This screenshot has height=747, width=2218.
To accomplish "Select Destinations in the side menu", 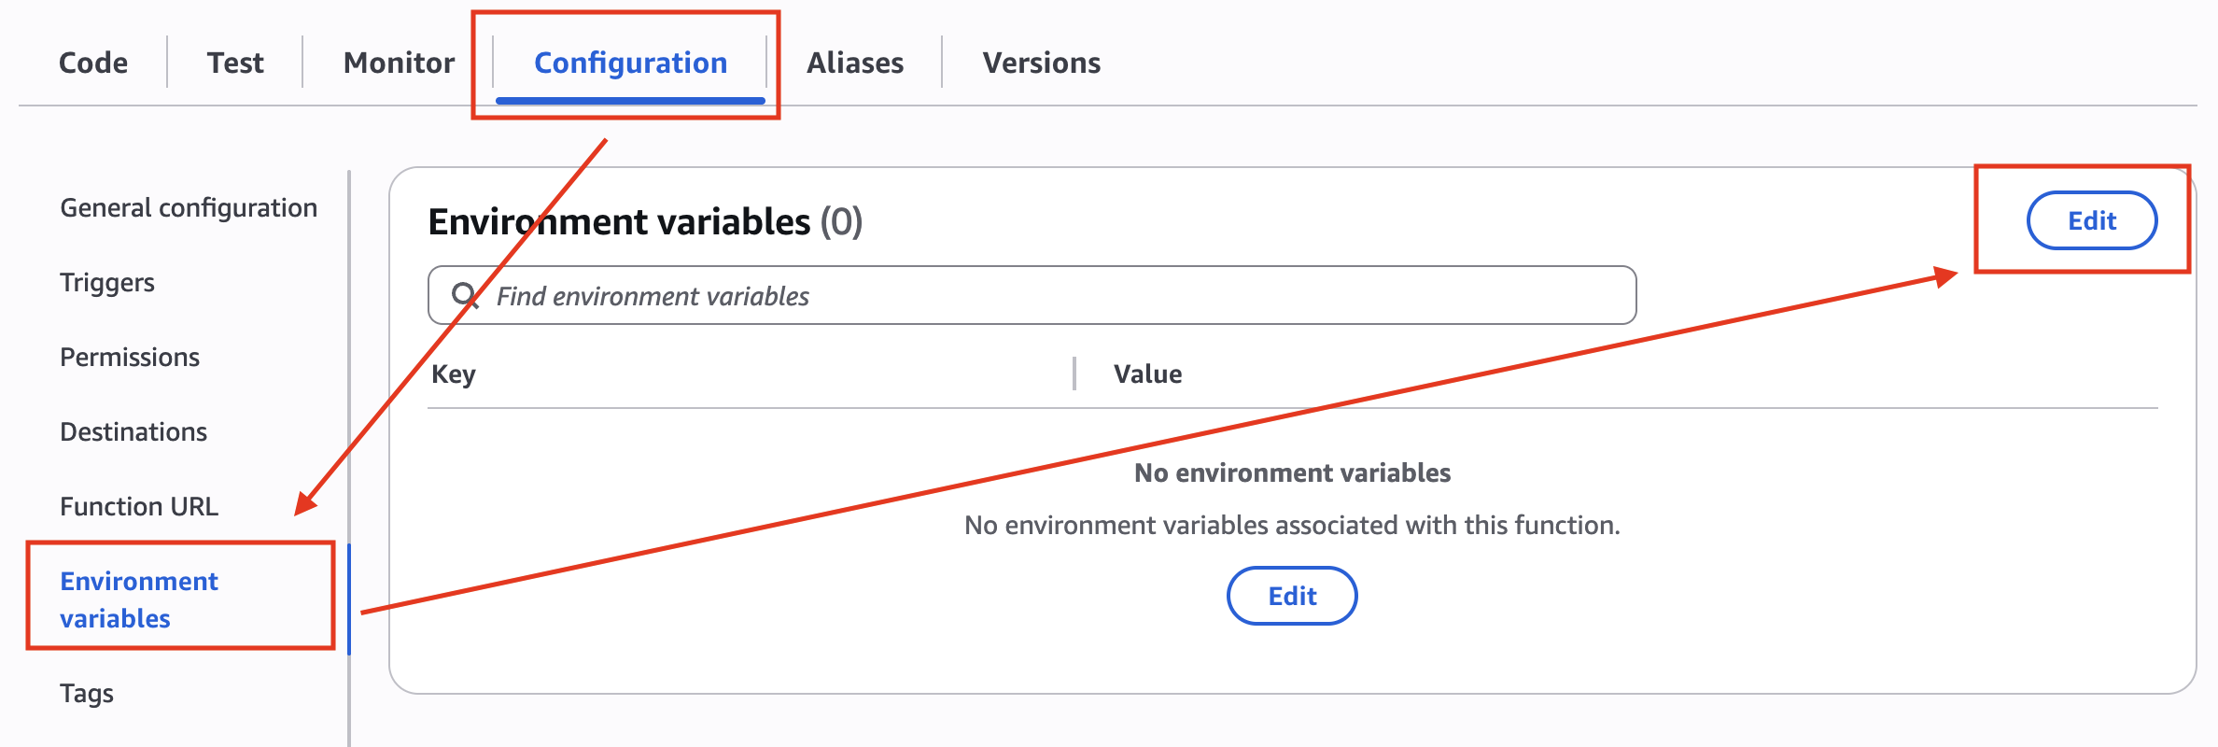I will click(133, 431).
